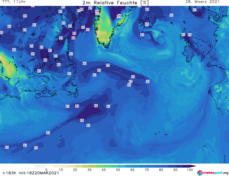Viewport: 229px width, 176px height.
Task: Click the '45' label on the color scale
Action: coord(104,170)
